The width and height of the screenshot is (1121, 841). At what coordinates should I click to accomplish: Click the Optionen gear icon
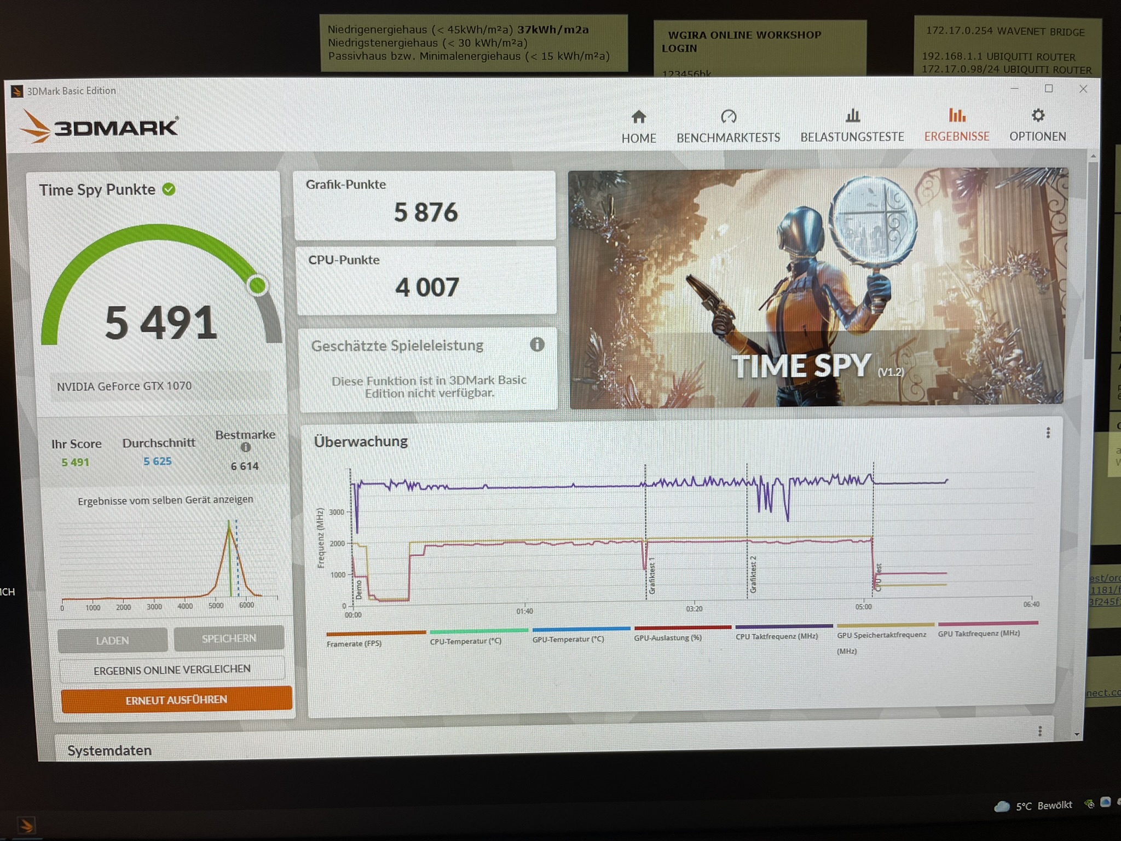(1038, 116)
